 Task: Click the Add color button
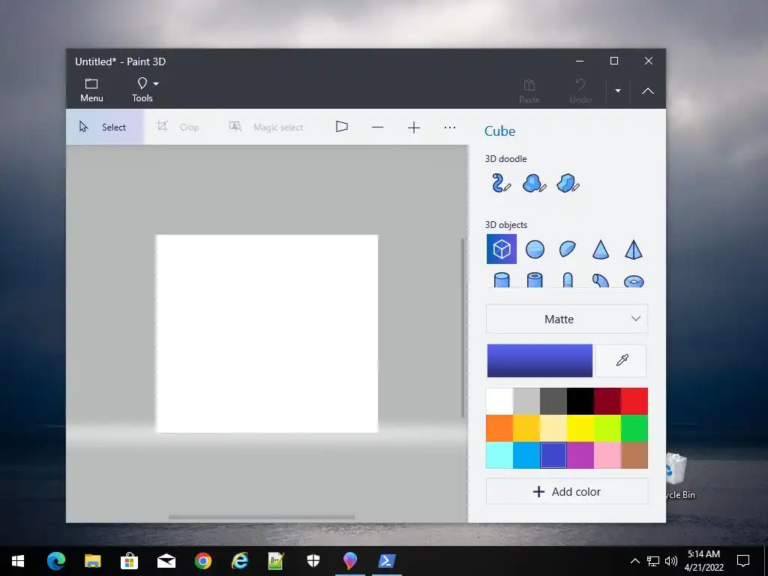pos(567,491)
